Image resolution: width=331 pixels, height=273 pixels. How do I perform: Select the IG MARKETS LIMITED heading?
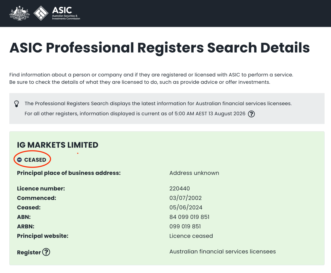pyautogui.click(x=58, y=145)
